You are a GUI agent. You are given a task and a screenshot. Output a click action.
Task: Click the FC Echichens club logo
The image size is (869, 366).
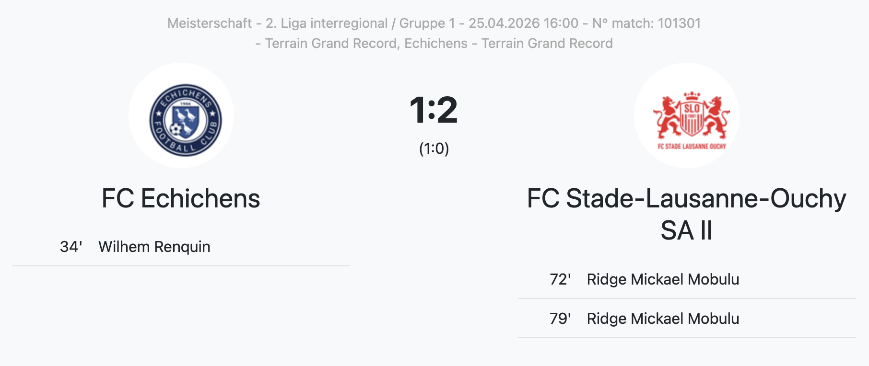186,120
